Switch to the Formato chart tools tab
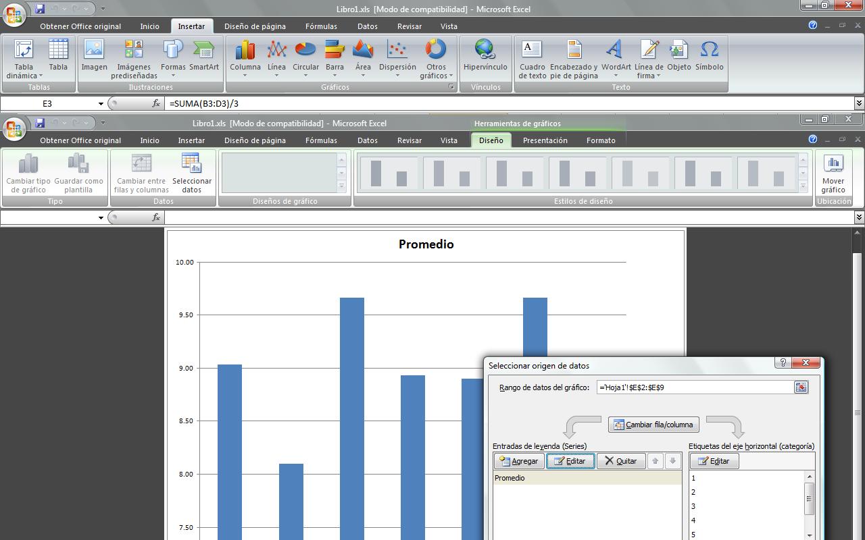The height and width of the screenshot is (540, 865). click(601, 140)
